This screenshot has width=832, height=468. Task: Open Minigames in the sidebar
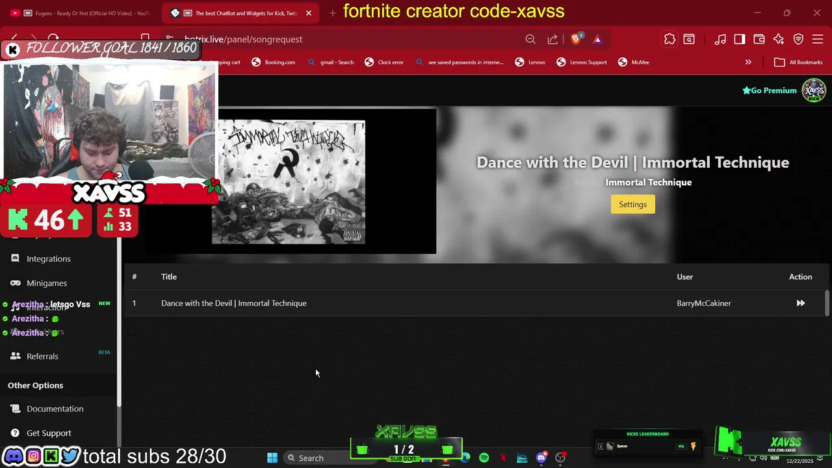(47, 283)
